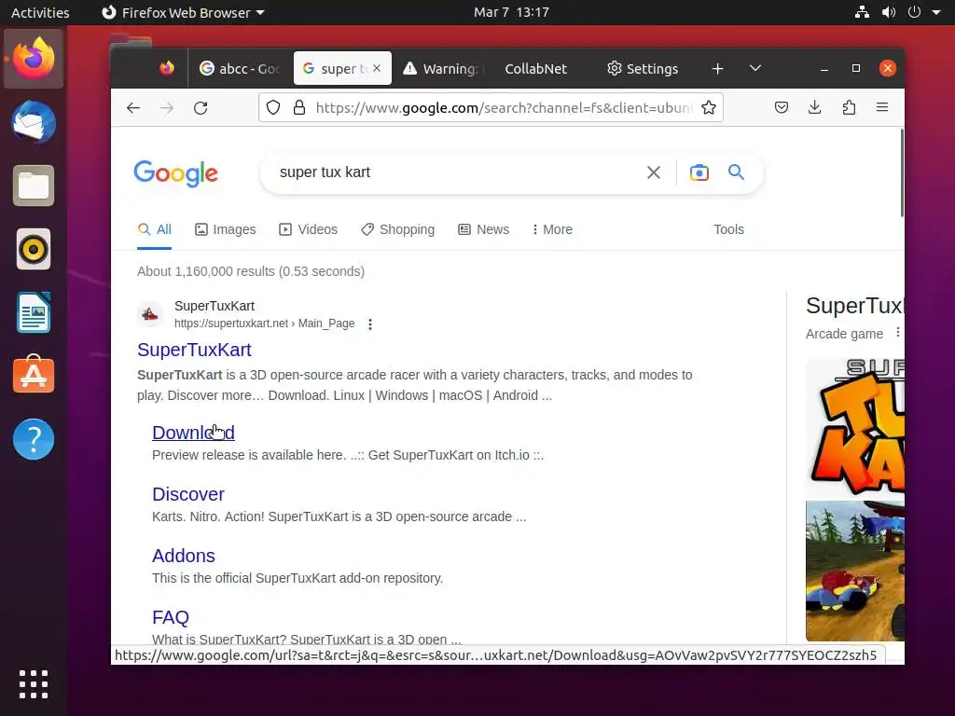Reload the current page
This screenshot has height=716, width=955.
coord(201,108)
